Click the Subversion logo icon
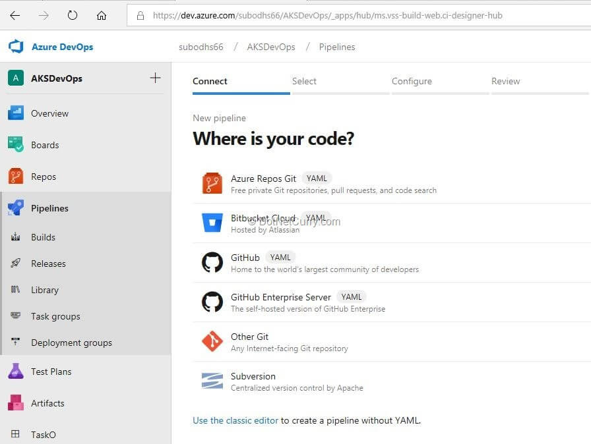Screen dimensions: 591x444 [x=212, y=381]
